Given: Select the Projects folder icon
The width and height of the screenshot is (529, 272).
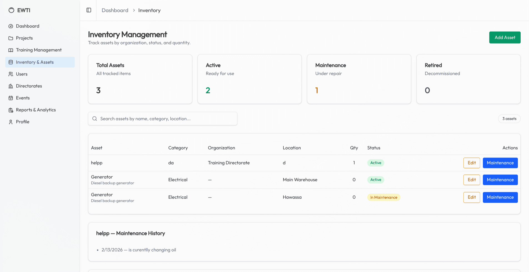Looking at the screenshot, I should point(11,38).
